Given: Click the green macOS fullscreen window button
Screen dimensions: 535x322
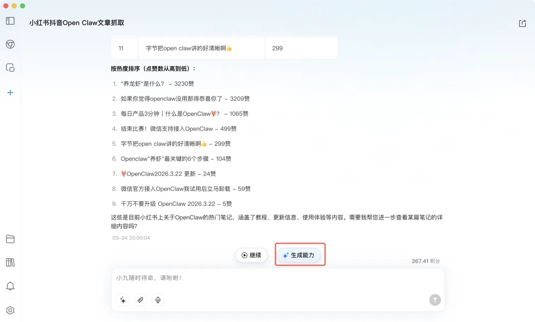Looking at the screenshot, I should point(22,6).
